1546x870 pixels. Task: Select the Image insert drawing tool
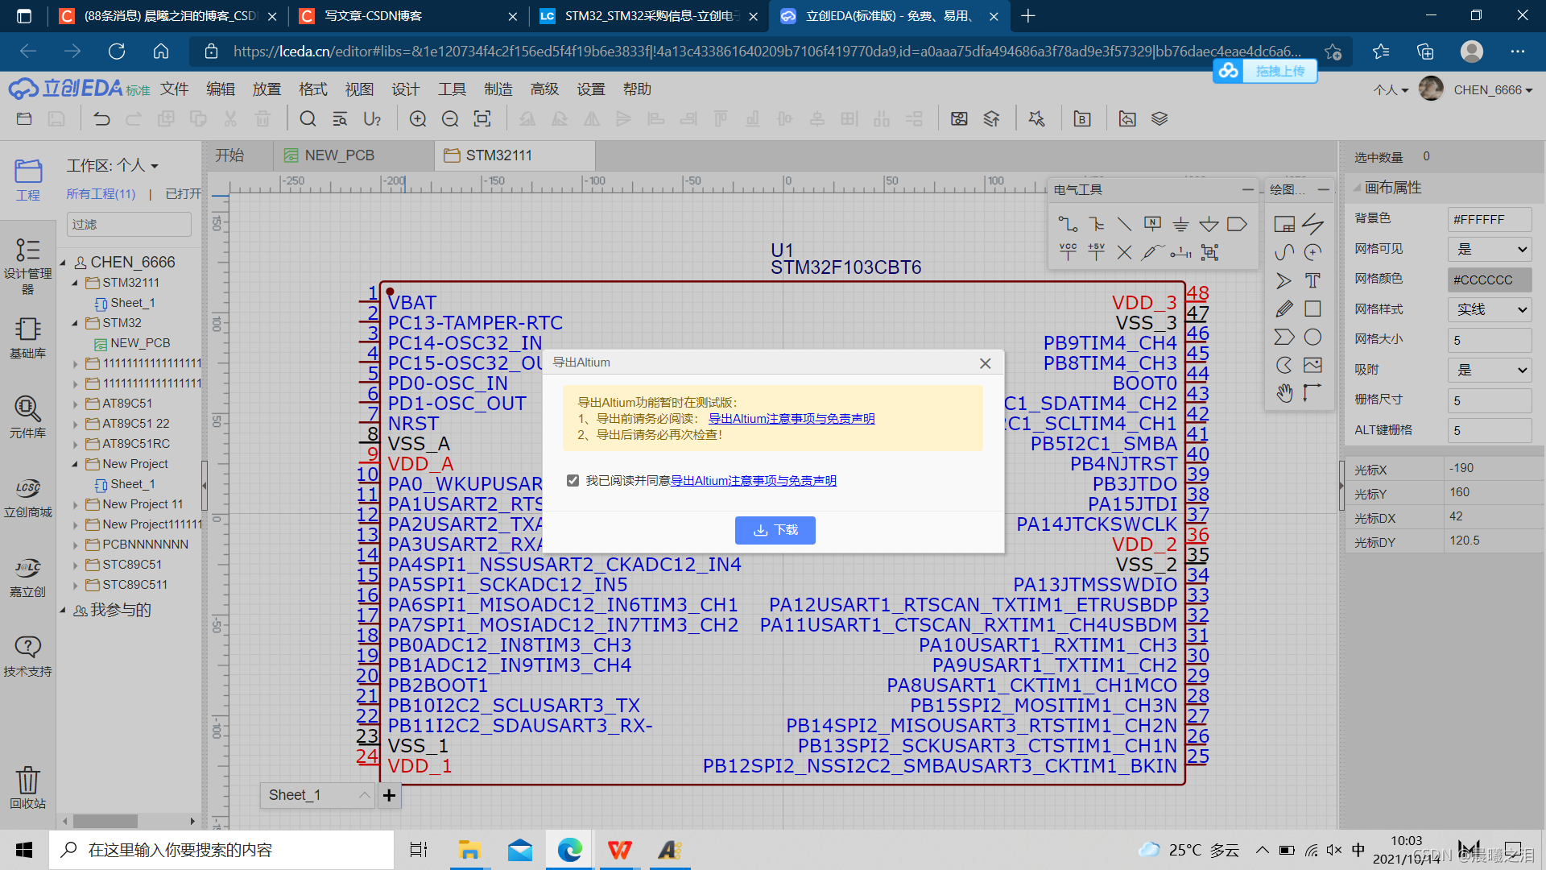coord(1312,365)
